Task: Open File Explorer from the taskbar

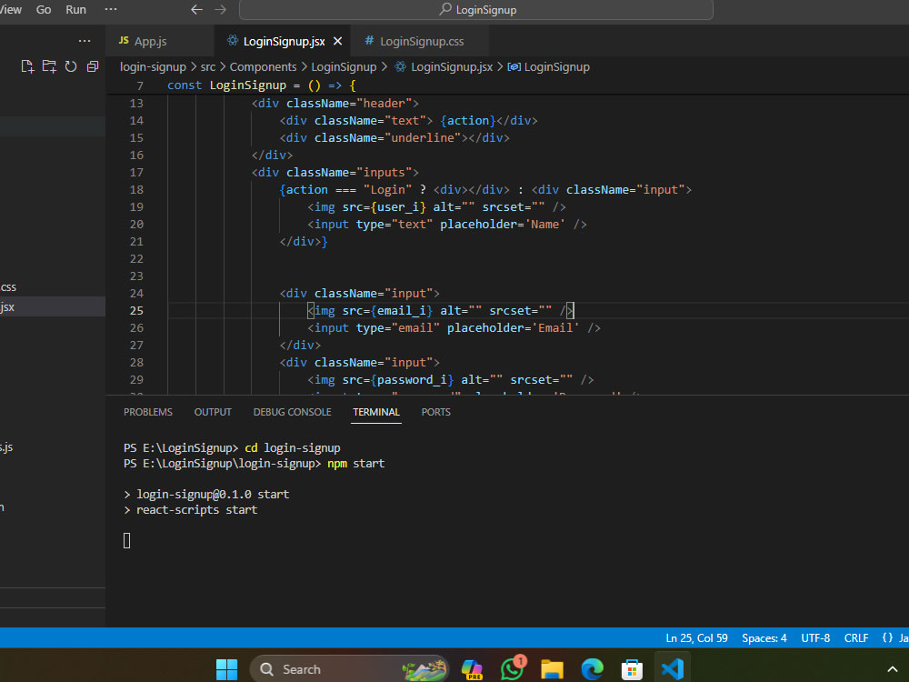Action: click(x=552, y=669)
